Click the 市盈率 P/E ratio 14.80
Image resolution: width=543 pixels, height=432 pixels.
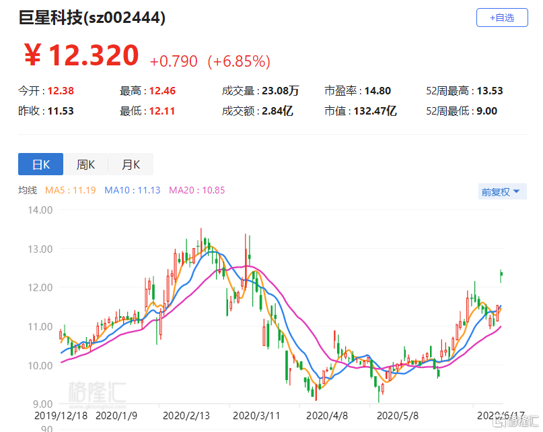point(377,91)
